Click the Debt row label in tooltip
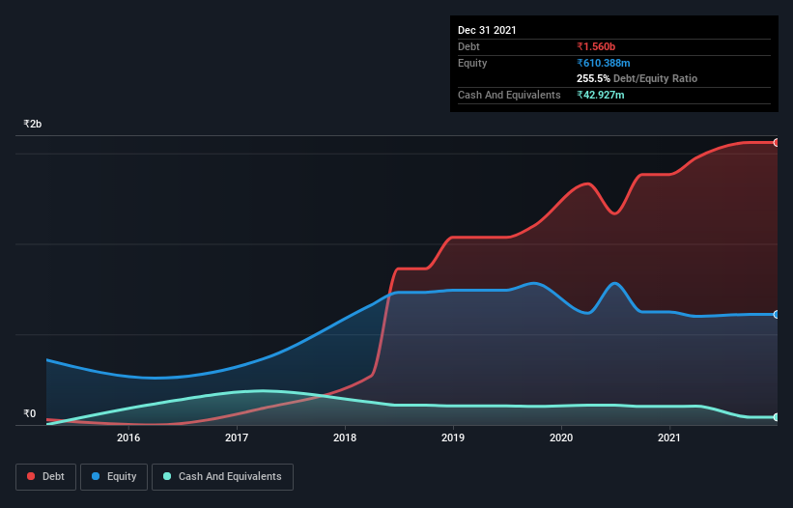The image size is (793, 508). pyautogui.click(x=468, y=46)
